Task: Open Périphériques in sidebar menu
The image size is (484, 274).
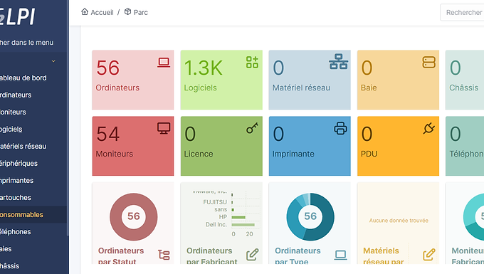Action: click(19, 164)
